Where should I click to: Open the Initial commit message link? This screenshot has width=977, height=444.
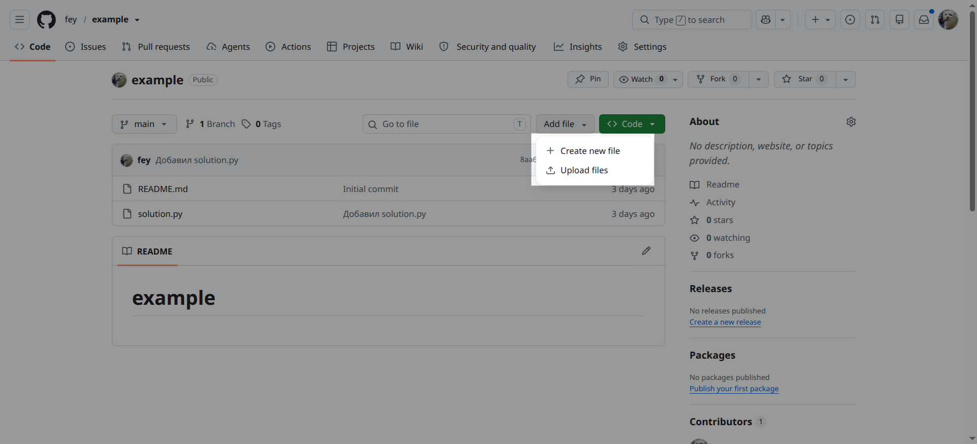click(371, 189)
